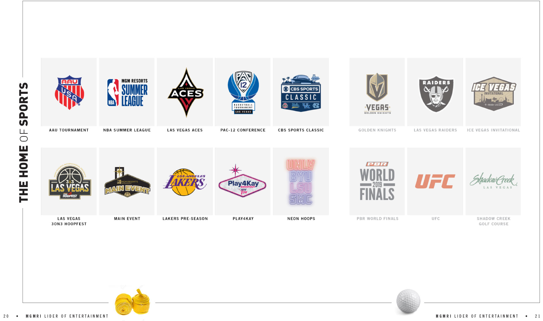Viewport: 543px width, 321px height.
Task: Click the Las Vegas Aces logo
Action: [186, 92]
